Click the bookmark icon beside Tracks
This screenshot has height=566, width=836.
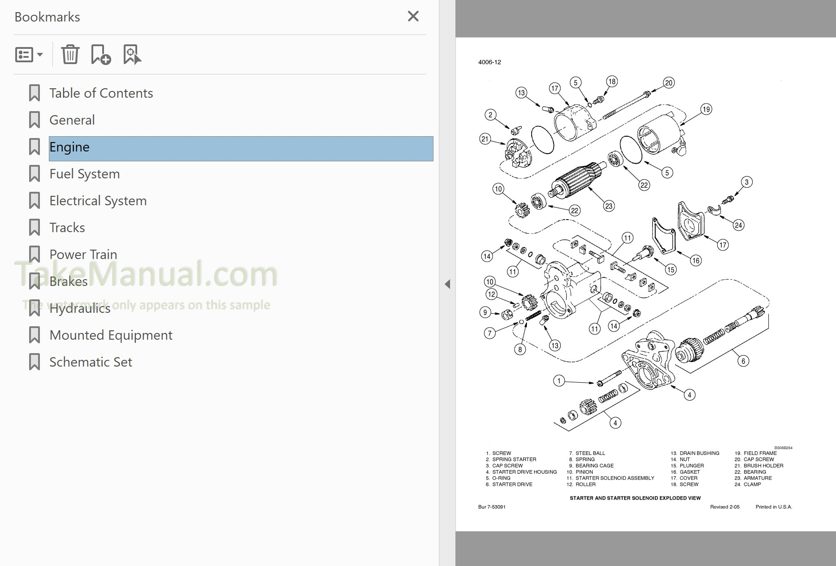[35, 227]
